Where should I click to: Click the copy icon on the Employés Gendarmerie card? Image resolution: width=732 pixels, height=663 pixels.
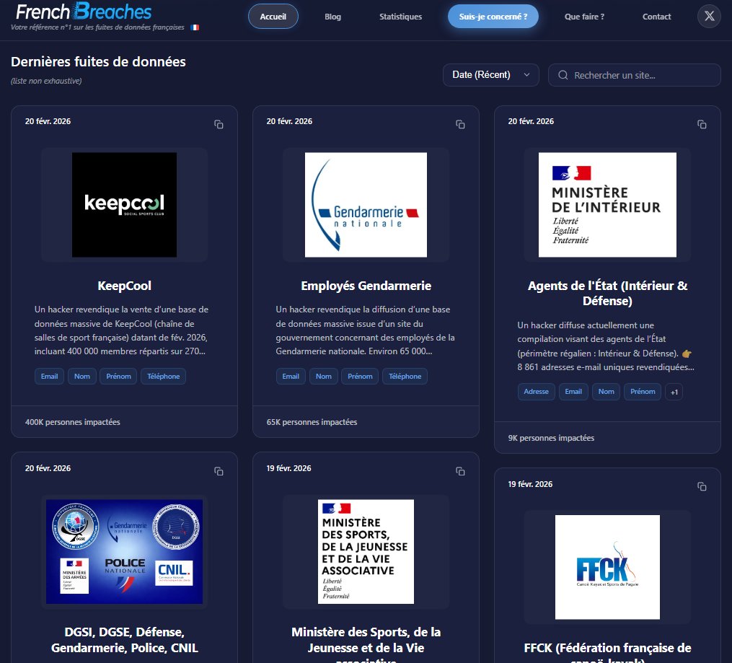coord(460,123)
